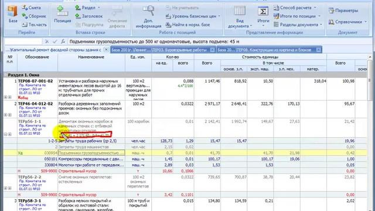Open document Параметры

click(343, 11)
